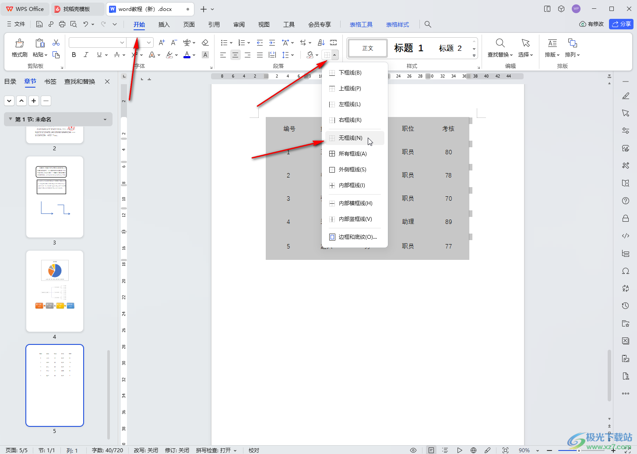Click the Format Painter (格式刷) icon

pos(19,43)
